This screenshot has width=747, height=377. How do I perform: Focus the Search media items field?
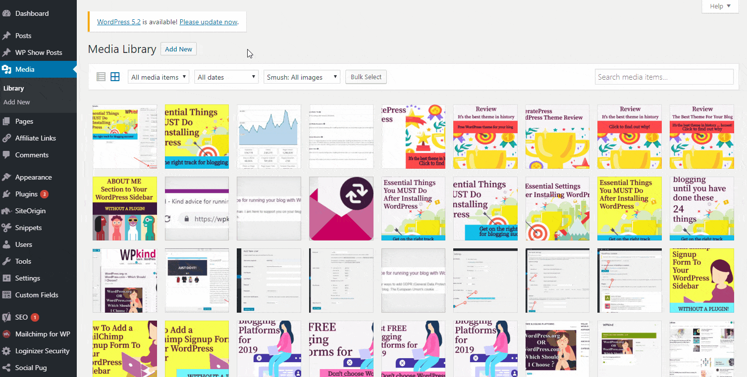[x=664, y=77]
